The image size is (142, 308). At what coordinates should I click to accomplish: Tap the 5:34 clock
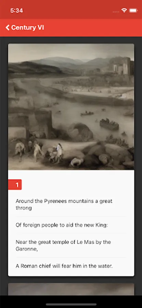[16, 10]
